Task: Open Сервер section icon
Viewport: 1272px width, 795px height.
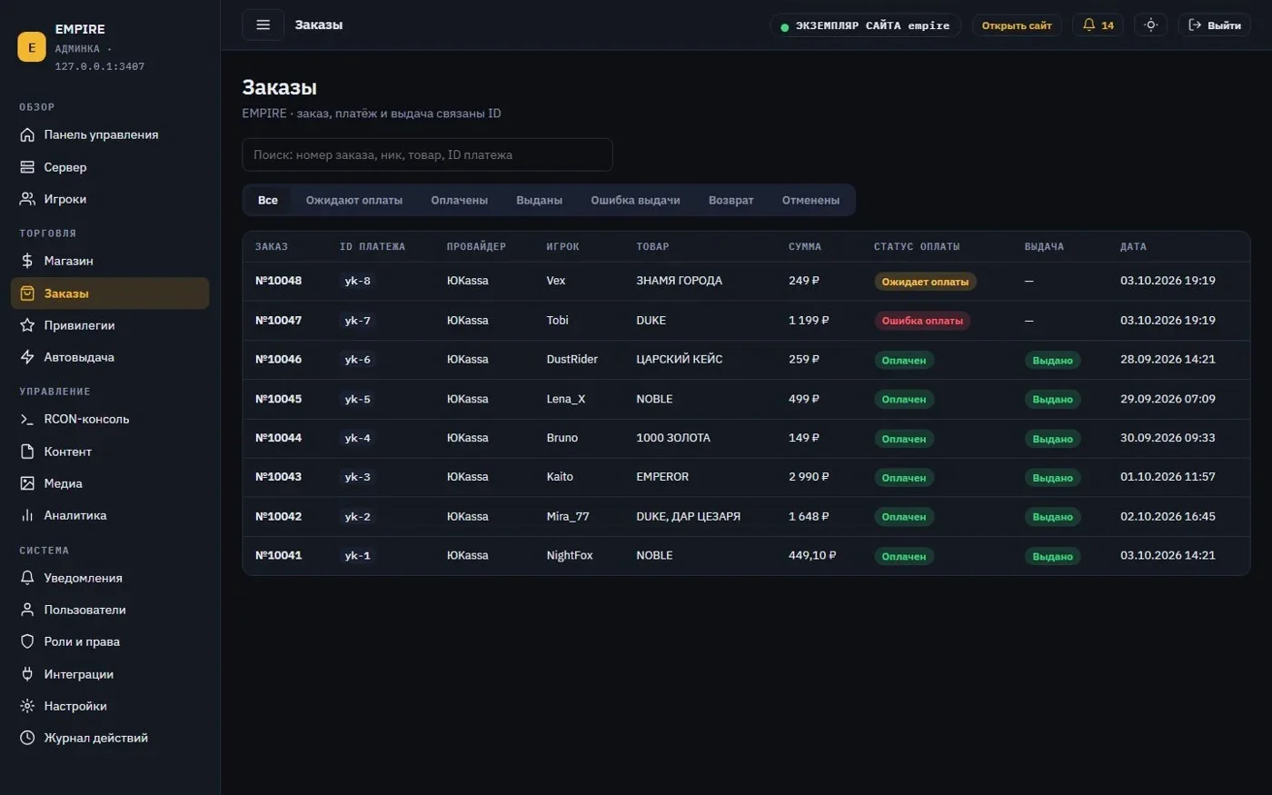Action: tap(27, 167)
